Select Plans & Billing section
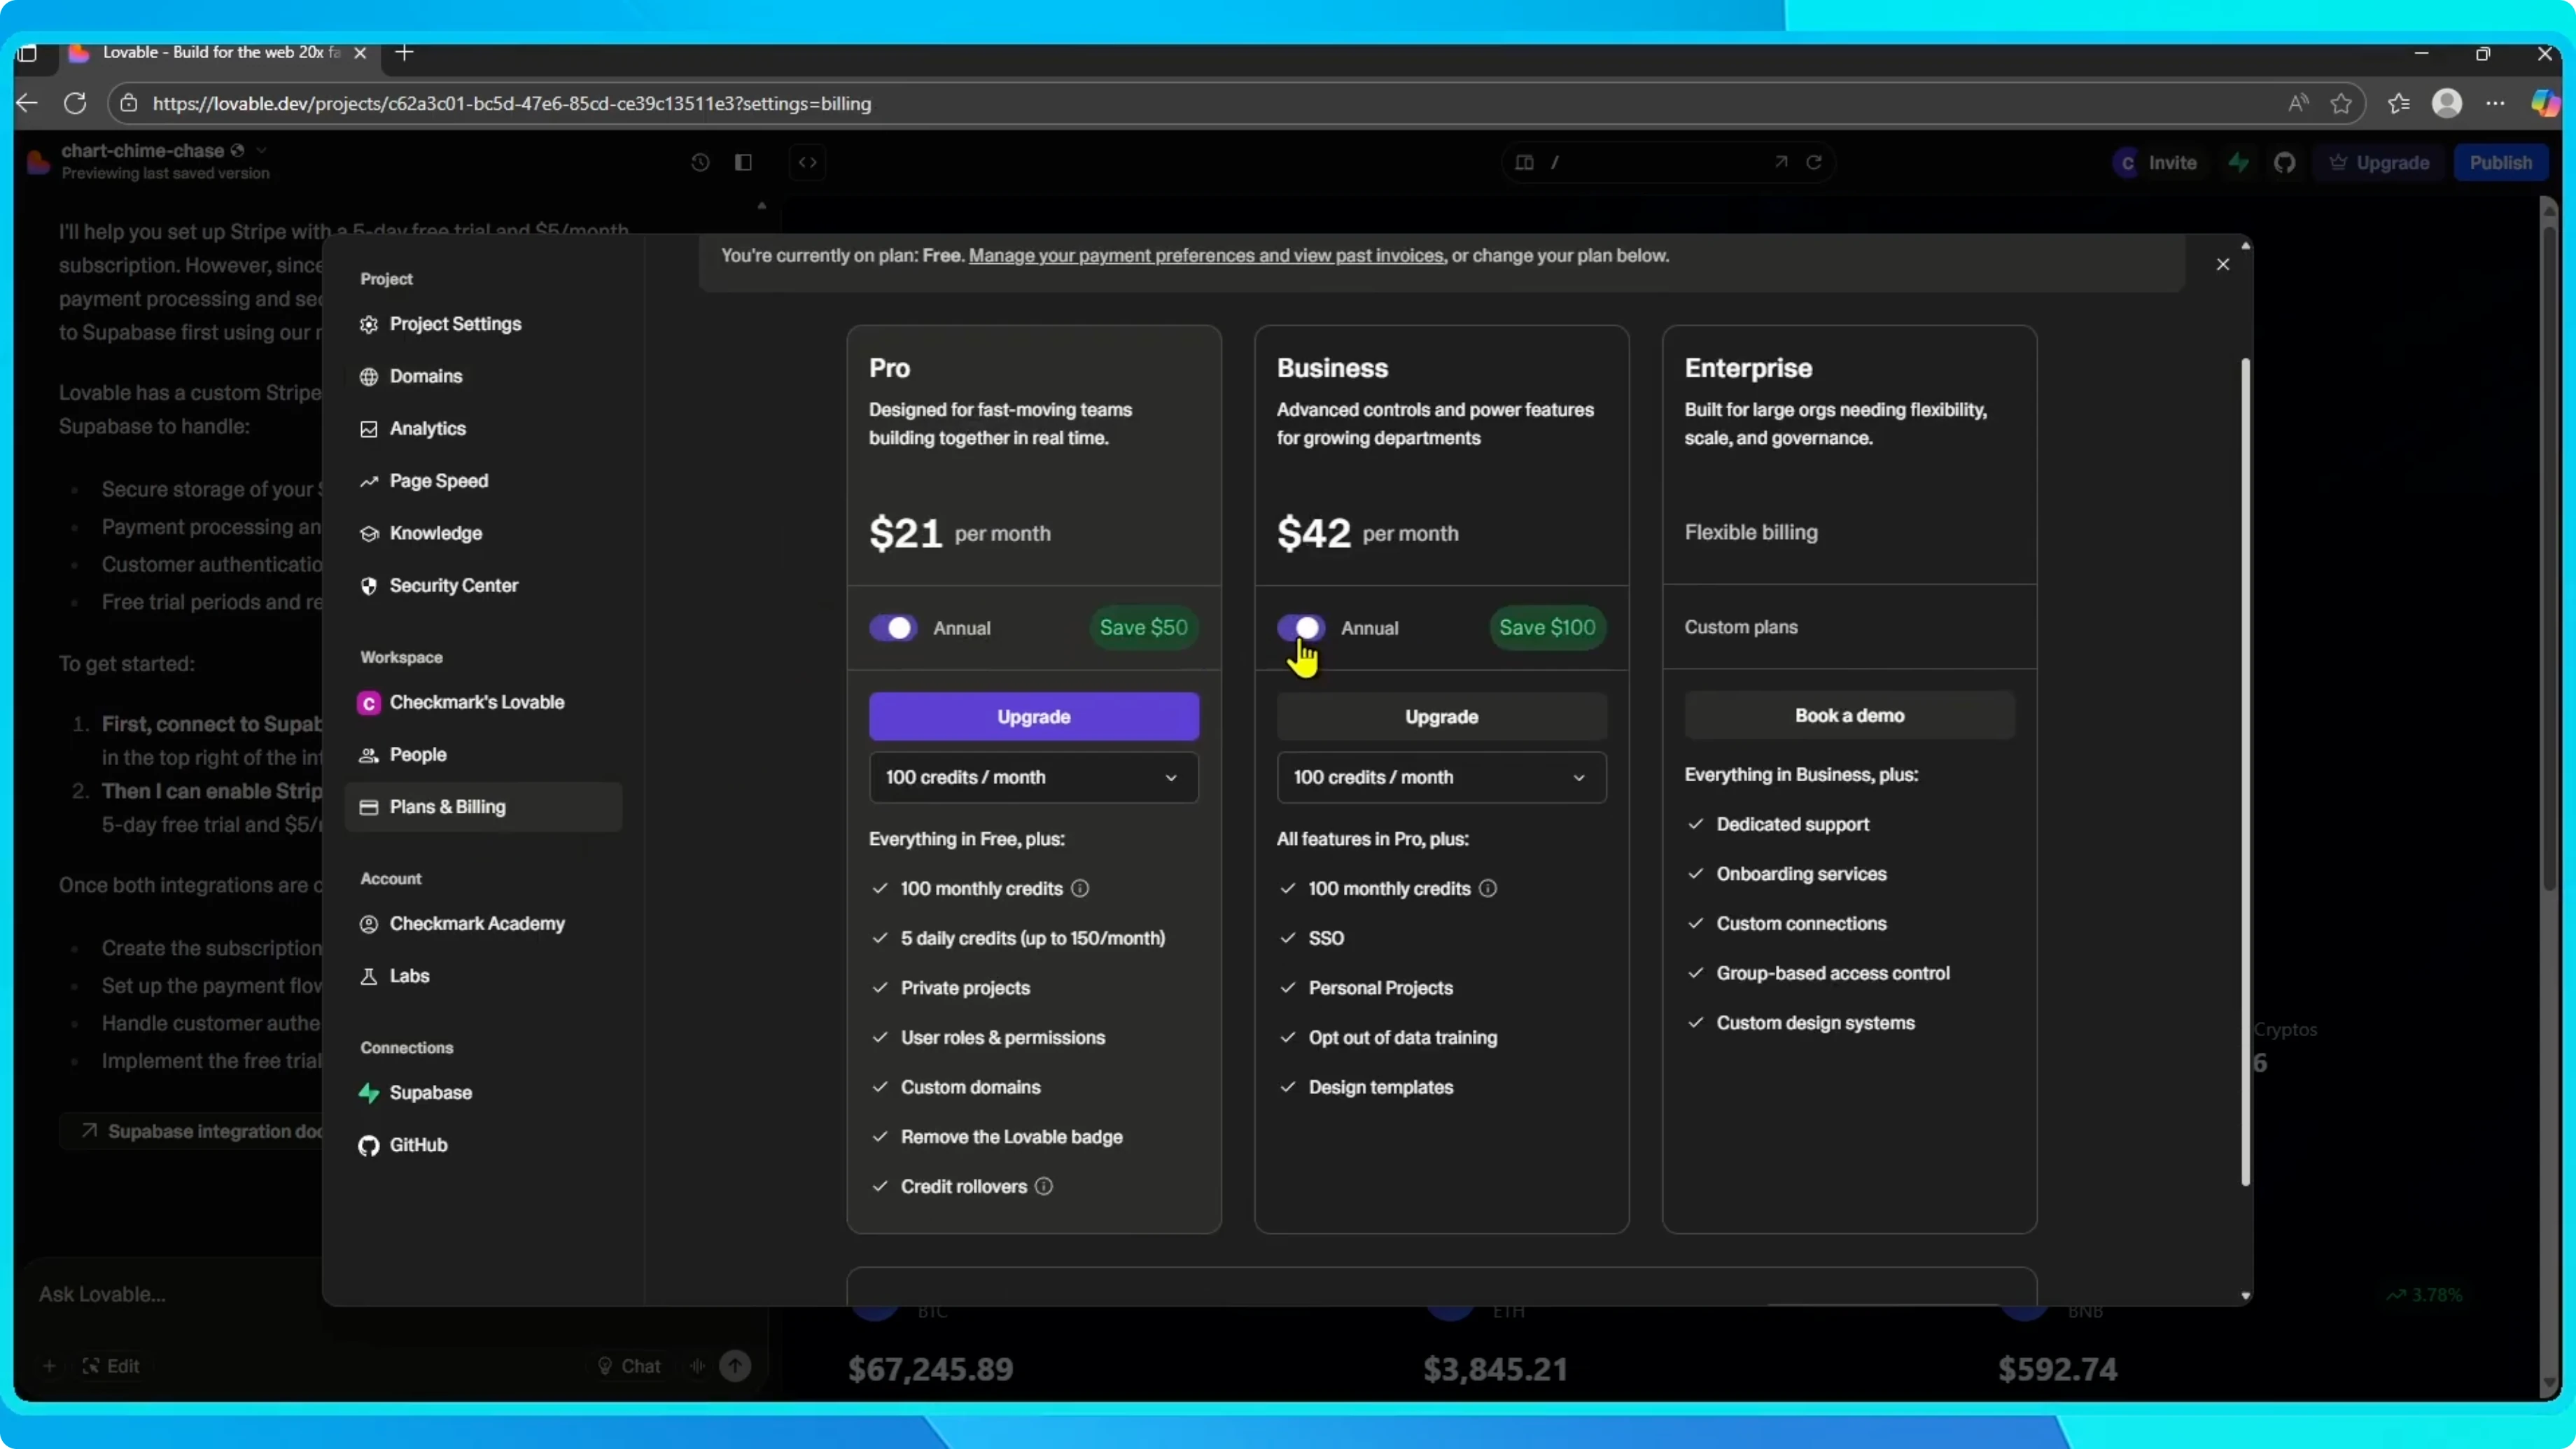The width and height of the screenshot is (2576, 1449). point(483,807)
